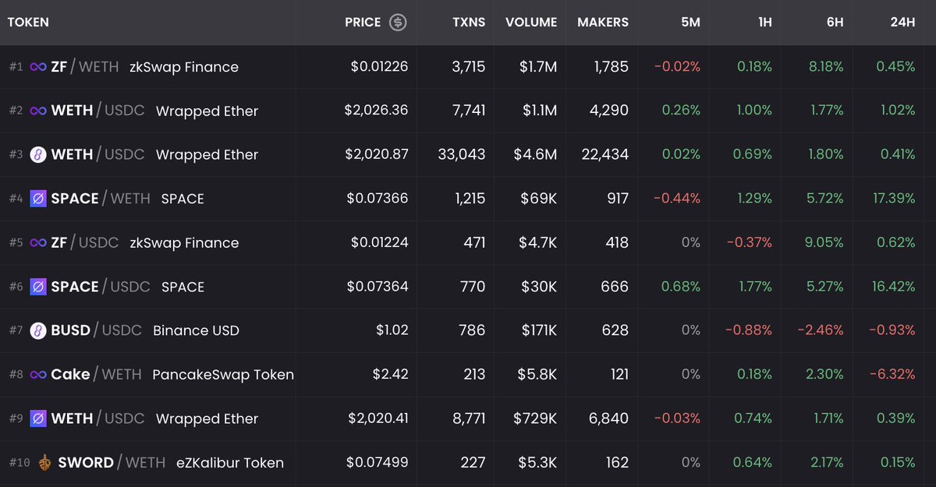Click the 8.18% 6H change
This screenshot has width=936, height=487.
826,67
